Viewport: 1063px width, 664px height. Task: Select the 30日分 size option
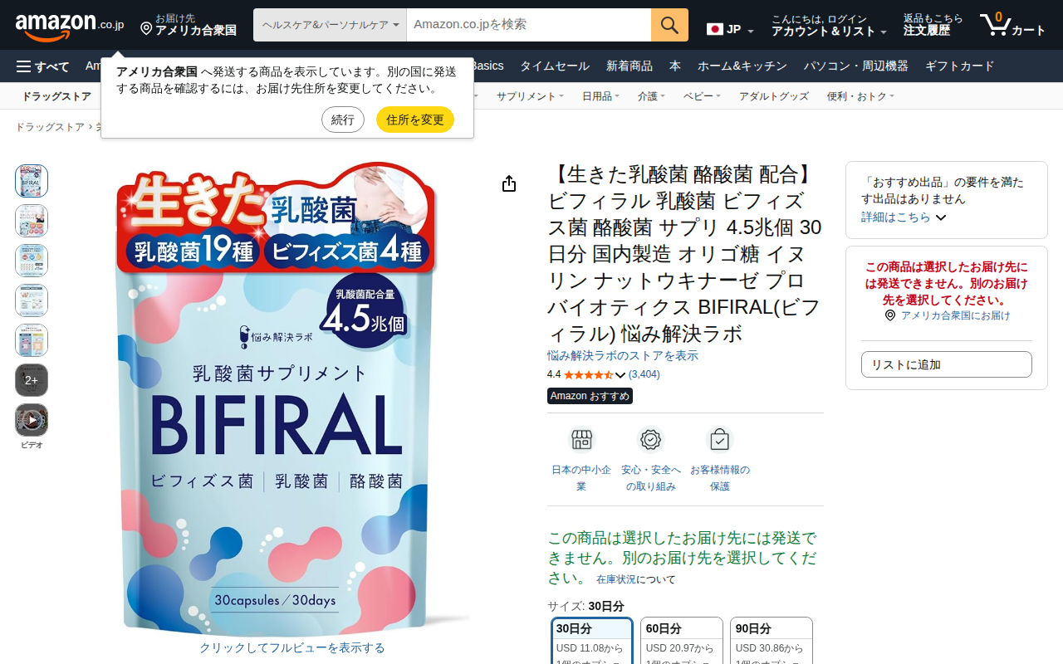[x=592, y=641]
